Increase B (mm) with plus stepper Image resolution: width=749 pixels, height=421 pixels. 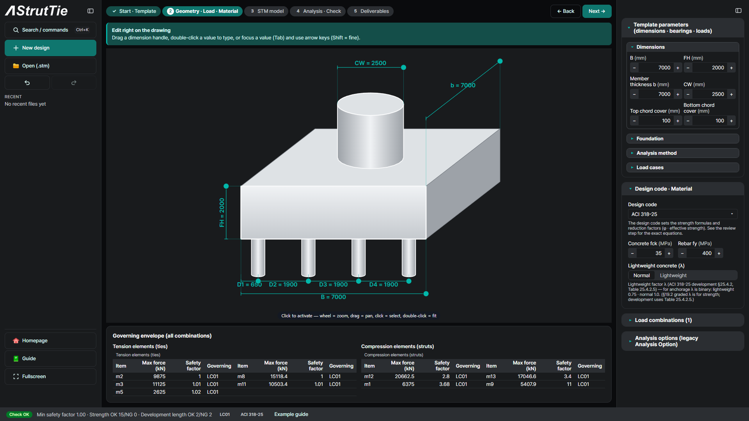coord(678,68)
